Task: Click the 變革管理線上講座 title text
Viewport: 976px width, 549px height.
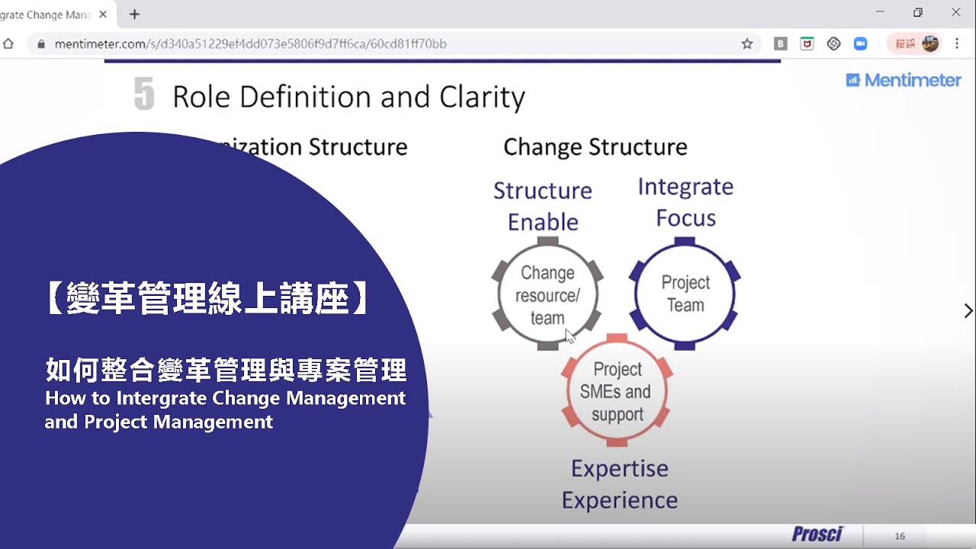Action: pos(207,298)
